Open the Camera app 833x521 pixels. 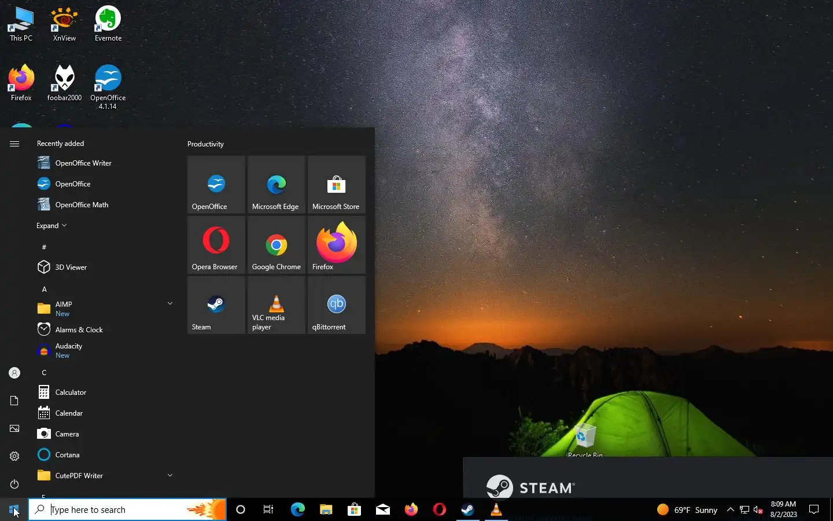click(x=104, y=434)
